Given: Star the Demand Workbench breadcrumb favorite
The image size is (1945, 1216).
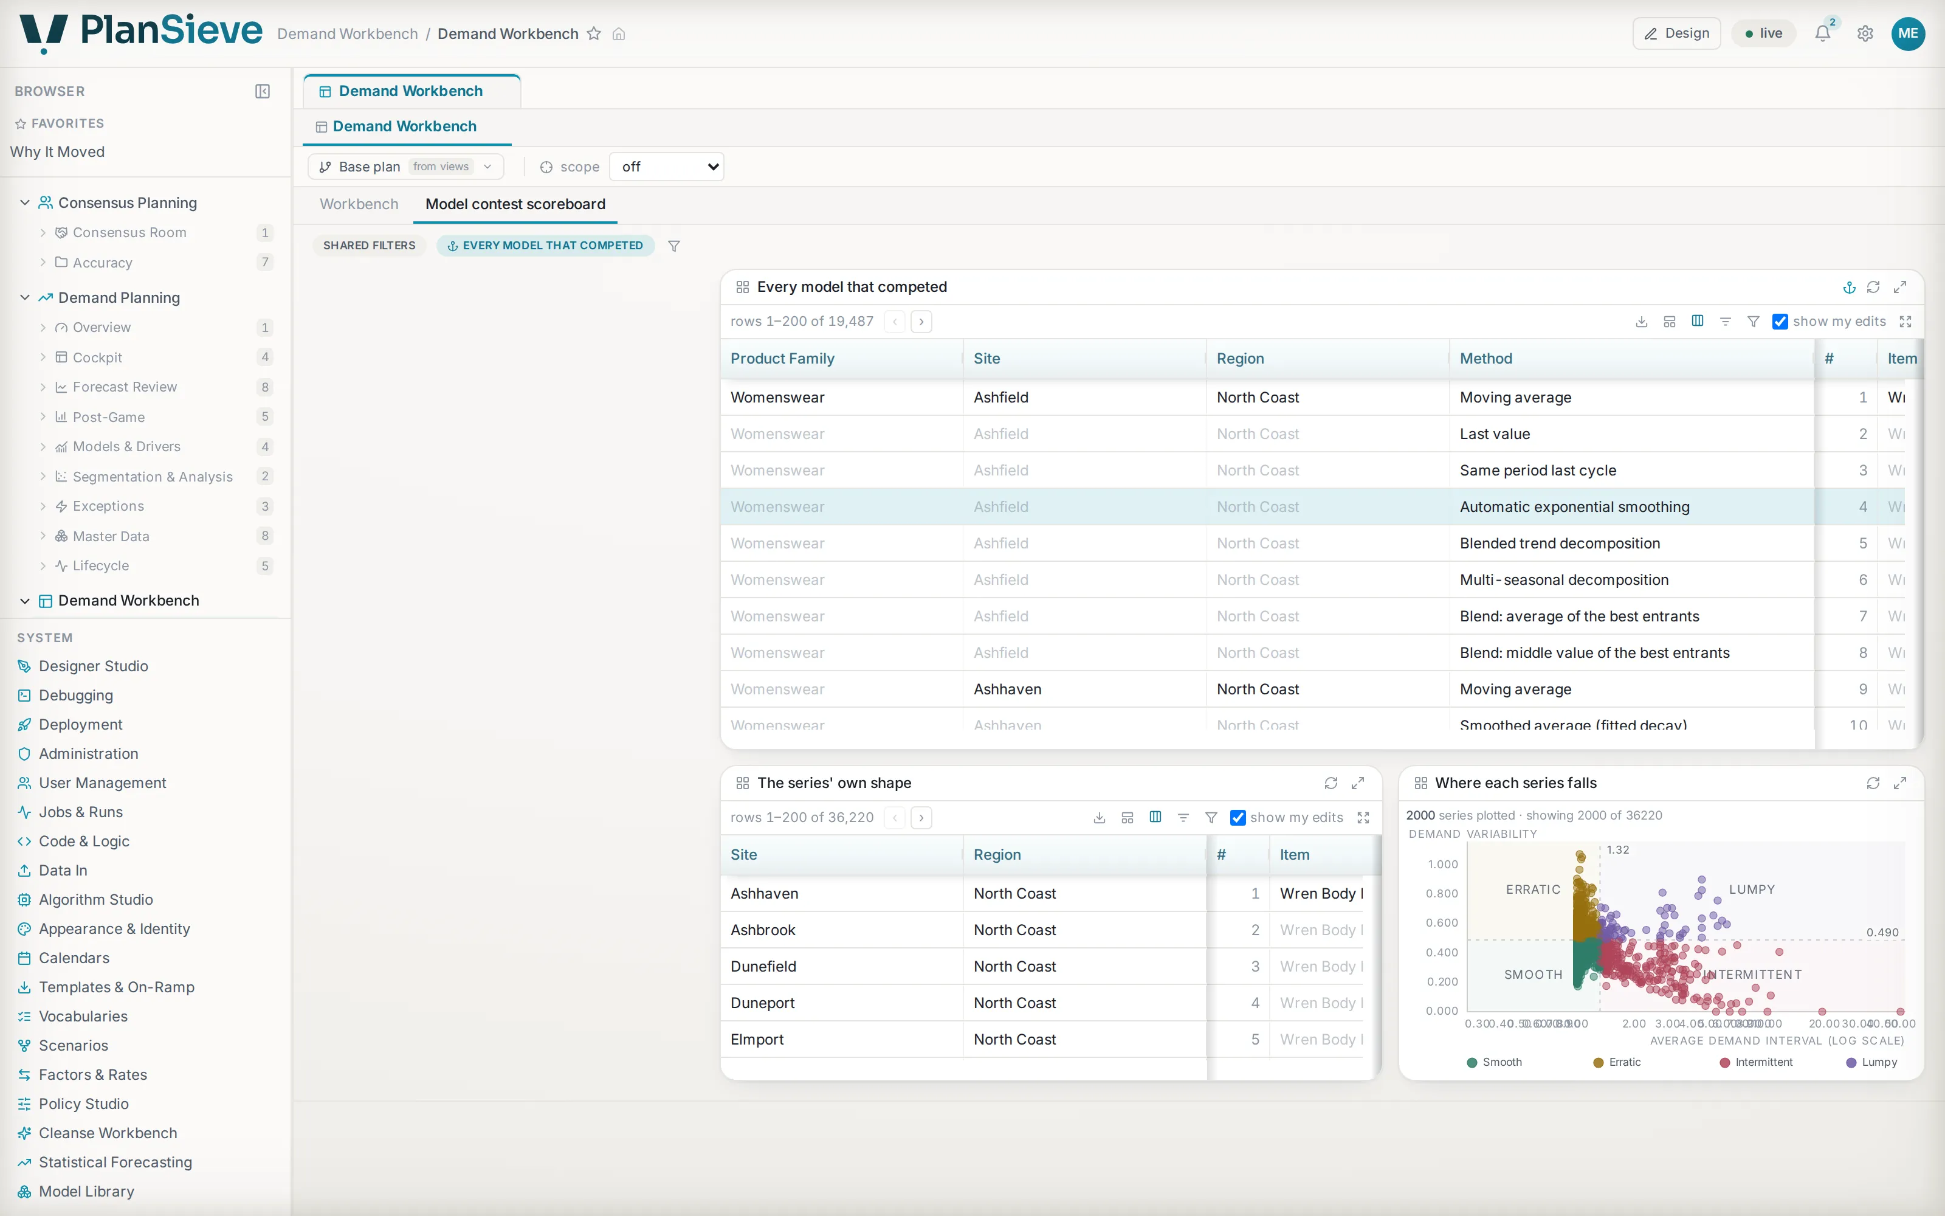Looking at the screenshot, I should (594, 34).
